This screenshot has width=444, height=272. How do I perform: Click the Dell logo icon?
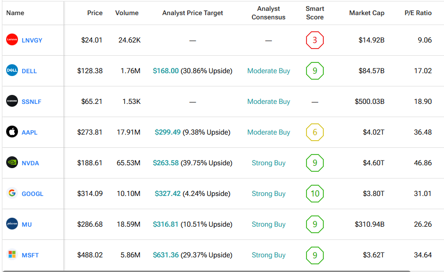pyautogui.click(x=12, y=71)
